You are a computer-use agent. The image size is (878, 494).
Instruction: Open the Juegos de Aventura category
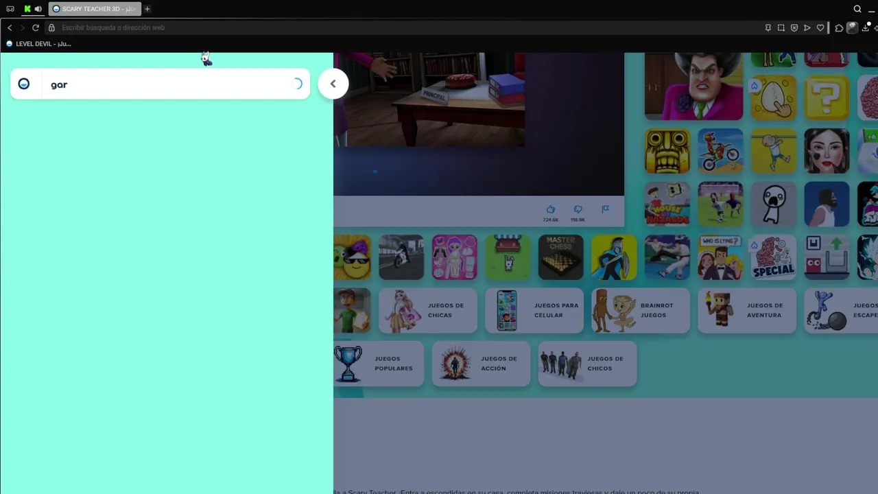(747, 310)
